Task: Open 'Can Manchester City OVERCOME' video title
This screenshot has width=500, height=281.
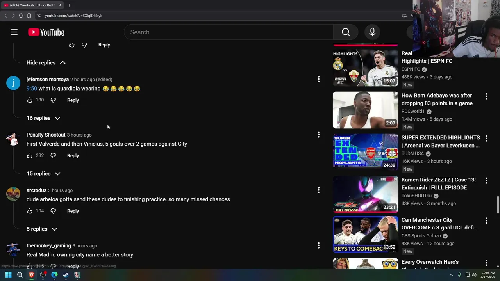Action: pyautogui.click(x=439, y=224)
